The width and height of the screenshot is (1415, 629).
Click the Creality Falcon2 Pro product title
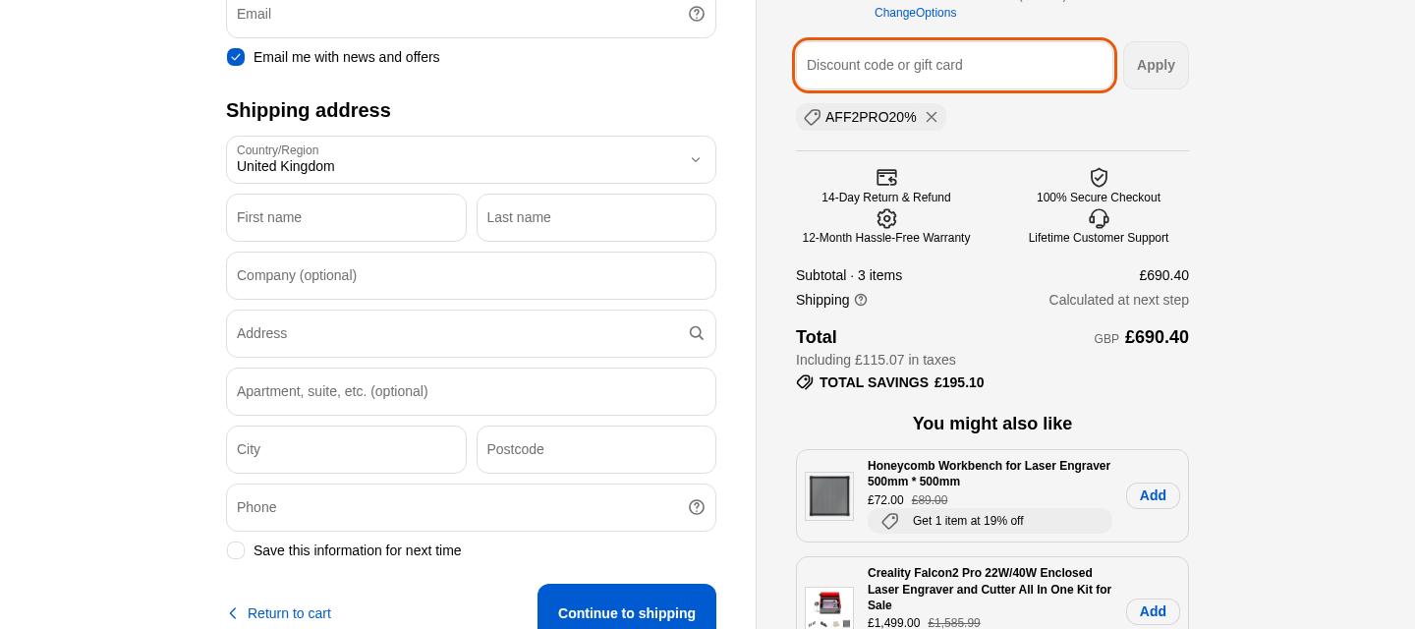coord(990,589)
